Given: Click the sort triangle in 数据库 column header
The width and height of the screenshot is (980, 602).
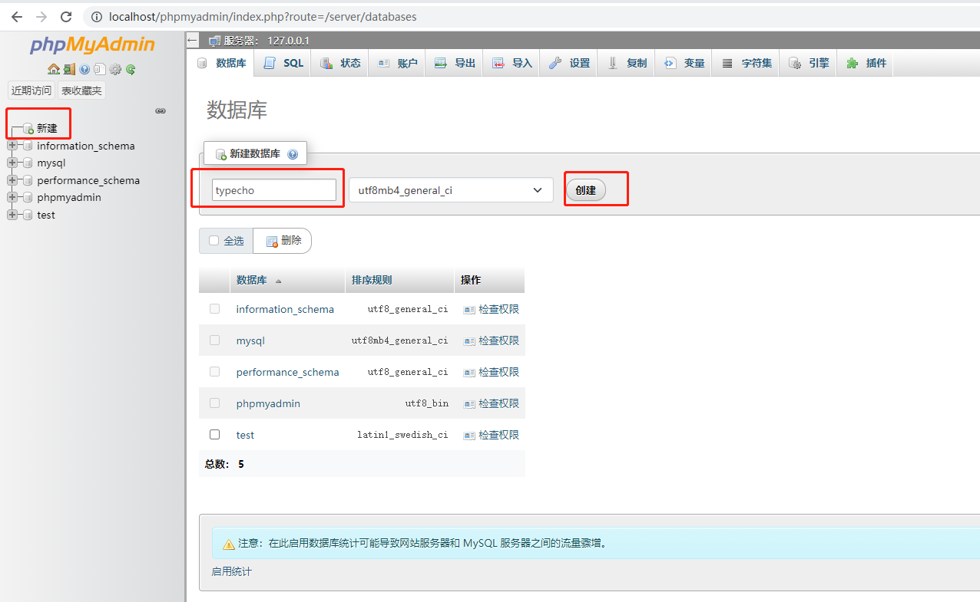Looking at the screenshot, I should click(x=278, y=281).
